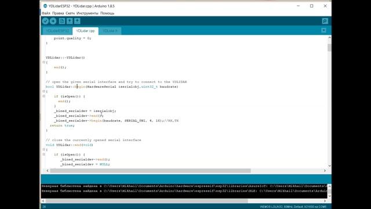The width and height of the screenshot is (371, 209).
Task: Click the editor scroll left arrow
Action: pos(48,171)
